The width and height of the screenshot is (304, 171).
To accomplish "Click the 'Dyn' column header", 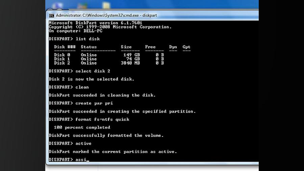I will (x=173, y=47).
